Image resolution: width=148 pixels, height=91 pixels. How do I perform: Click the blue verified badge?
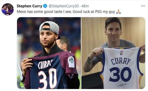(45, 6)
